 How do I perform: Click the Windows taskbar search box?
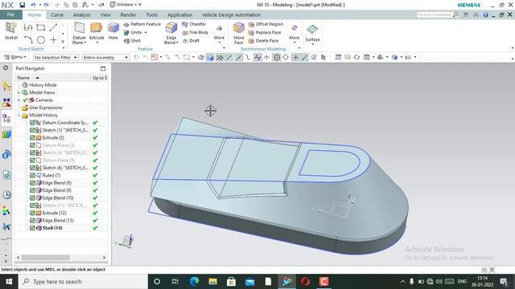[x=83, y=282]
